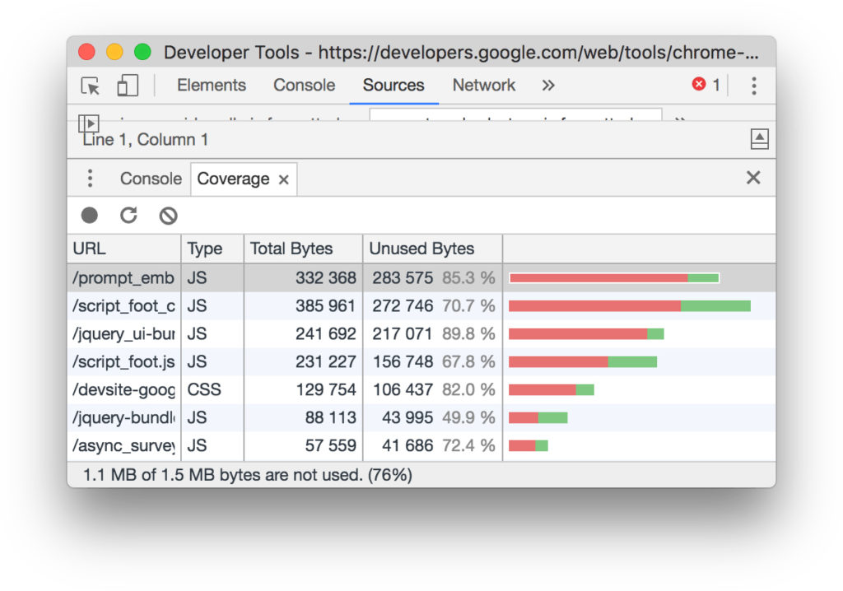843x591 pixels.
Task: Sort by the Type column header
Action: [x=212, y=249]
